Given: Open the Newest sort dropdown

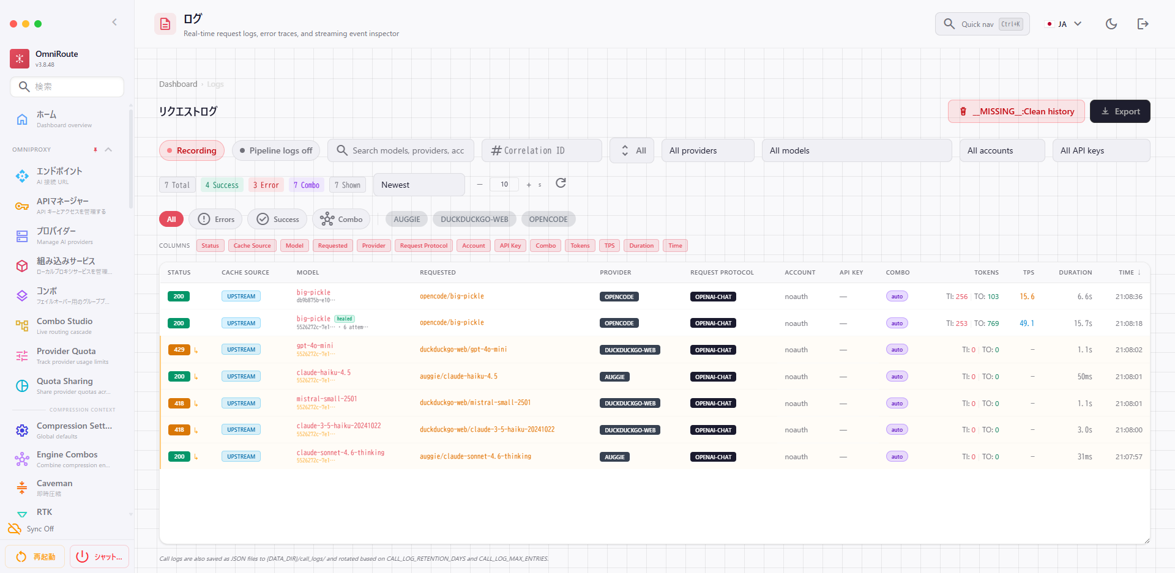Looking at the screenshot, I should (x=419, y=185).
